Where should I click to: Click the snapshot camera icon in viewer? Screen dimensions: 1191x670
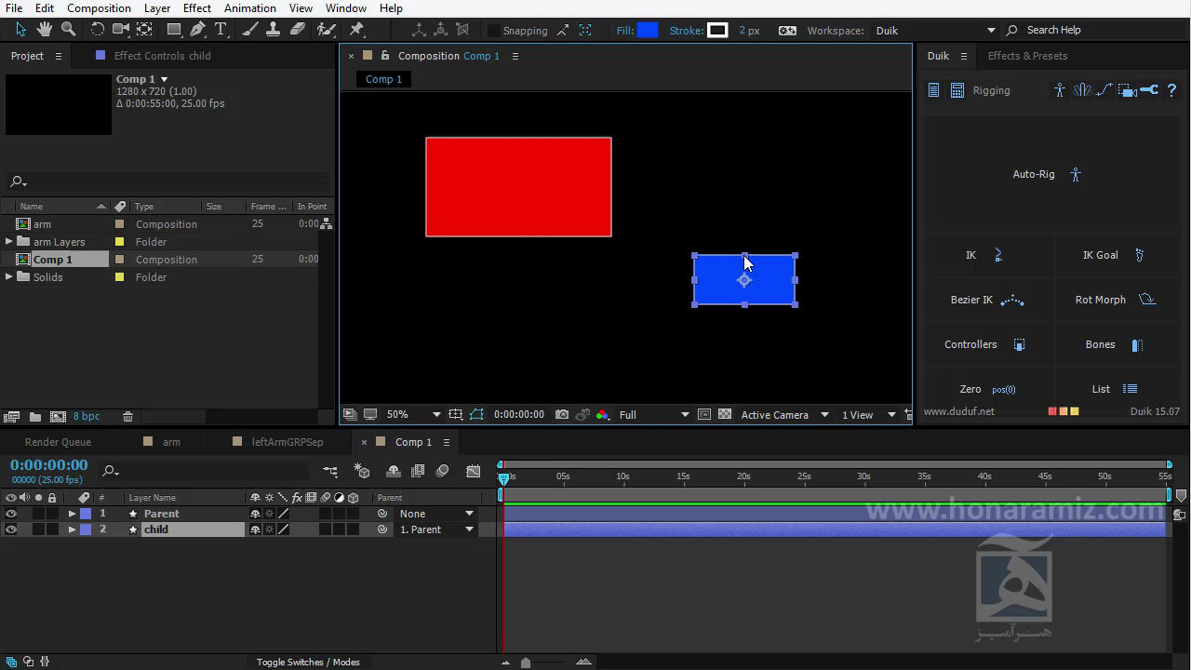(x=562, y=415)
